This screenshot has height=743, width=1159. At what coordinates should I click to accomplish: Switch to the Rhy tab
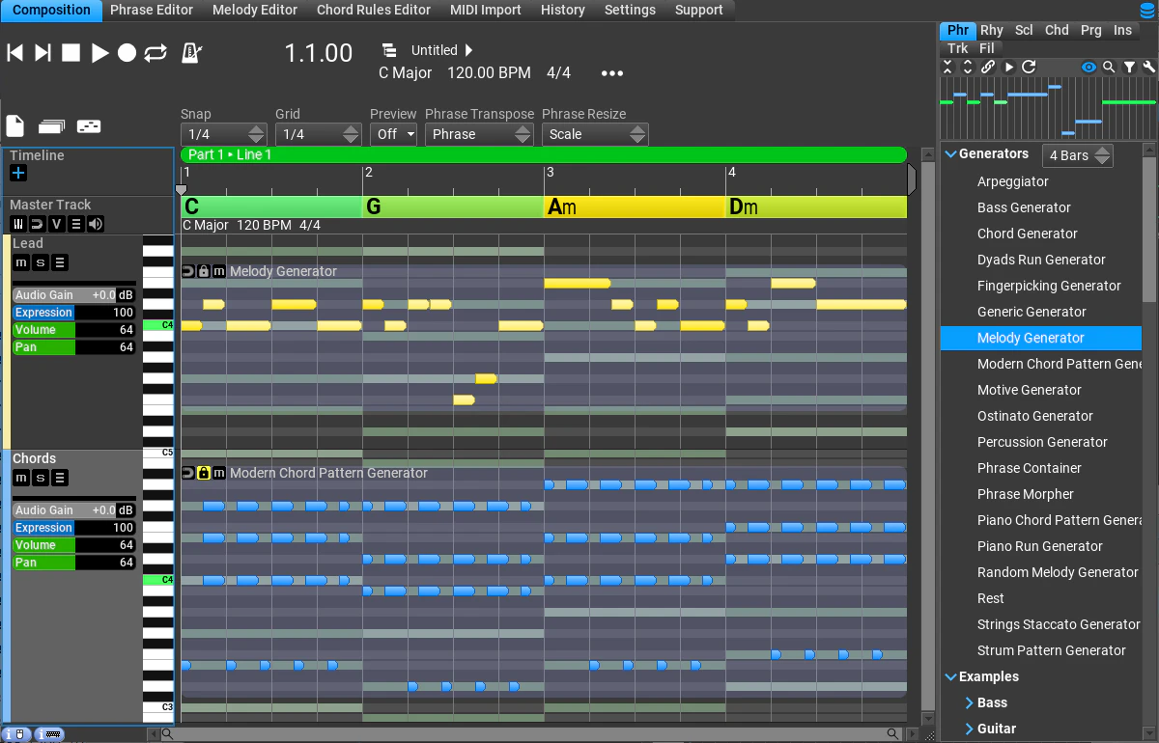(x=992, y=30)
